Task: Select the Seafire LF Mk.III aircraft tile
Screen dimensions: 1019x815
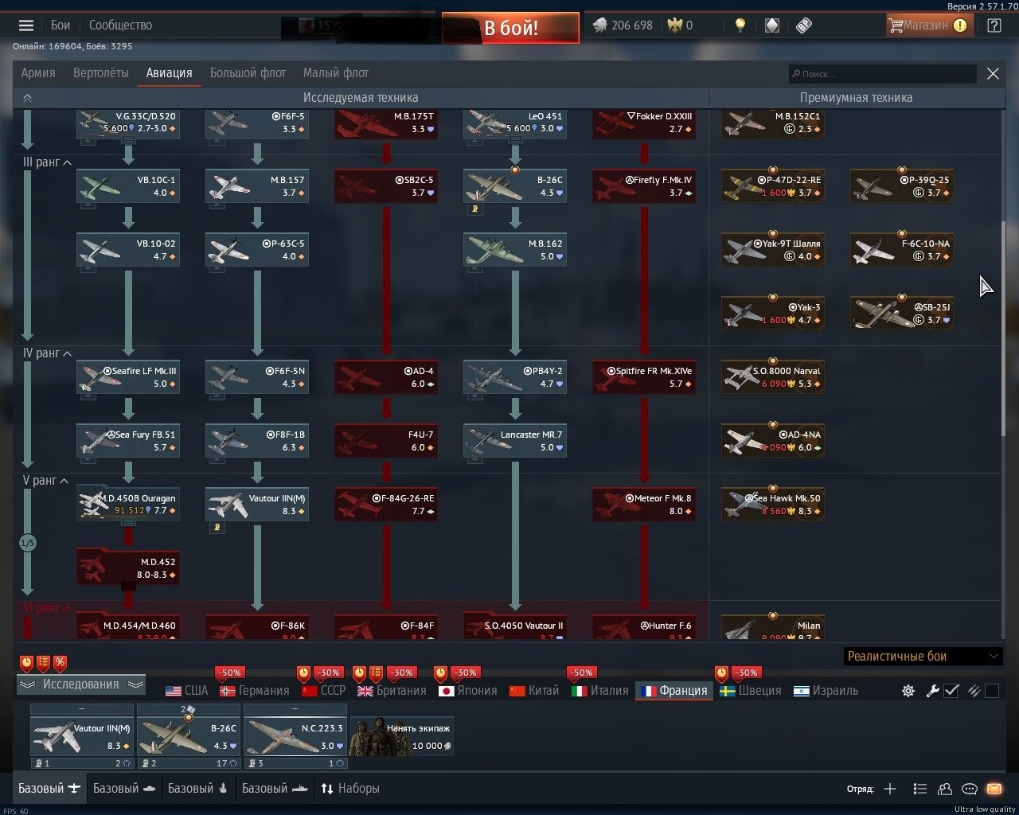Action: point(128,377)
